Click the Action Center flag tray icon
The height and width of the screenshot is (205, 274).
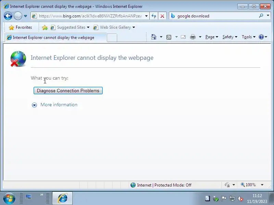click(224, 199)
